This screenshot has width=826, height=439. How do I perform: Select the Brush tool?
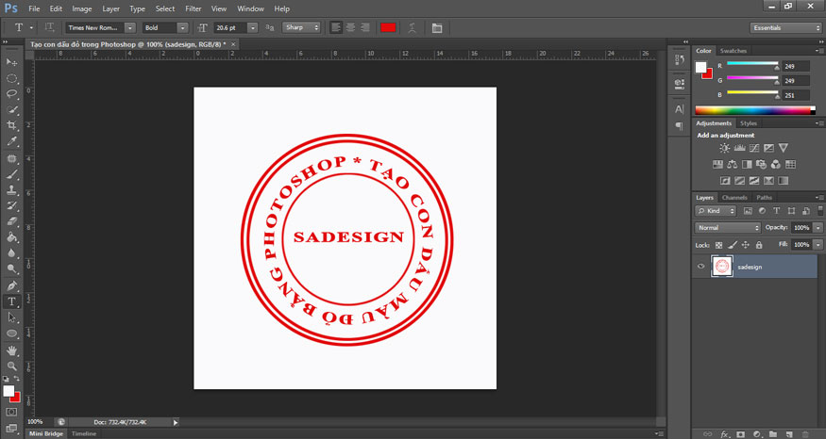11,174
